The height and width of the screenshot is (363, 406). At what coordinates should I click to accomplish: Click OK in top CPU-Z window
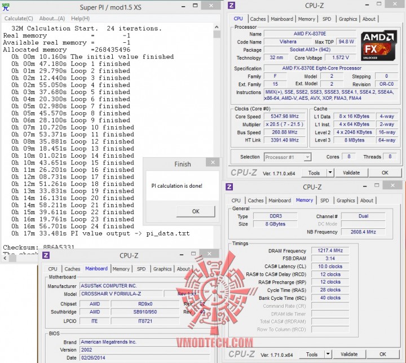pyautogui.click(x=385, y=172)
